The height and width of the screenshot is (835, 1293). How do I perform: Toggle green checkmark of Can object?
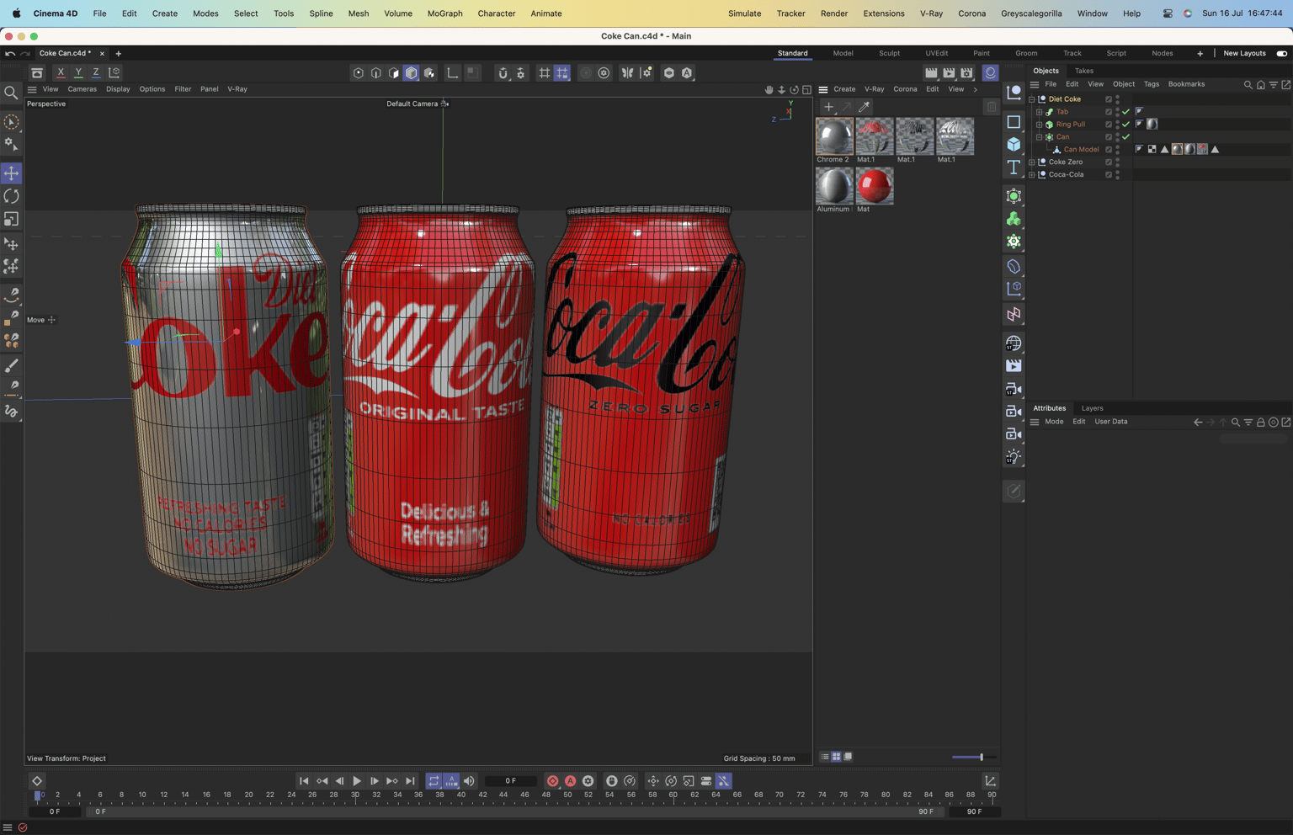[1125, 136]
